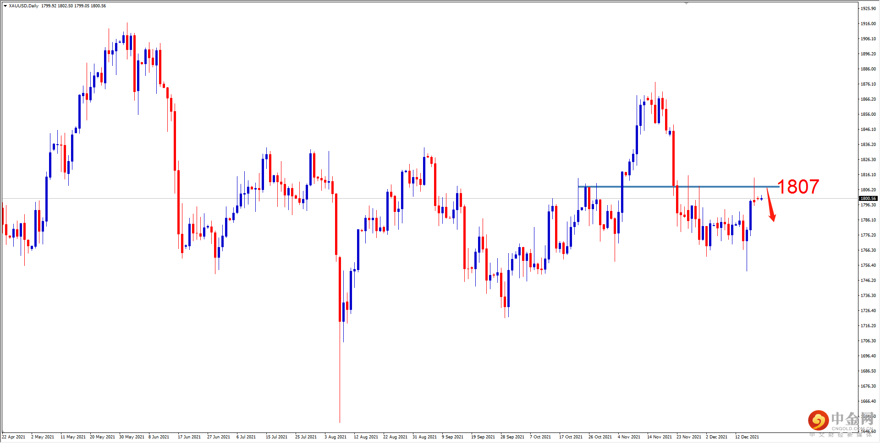Click the 1806.20 price axis label

click(868, 190)
